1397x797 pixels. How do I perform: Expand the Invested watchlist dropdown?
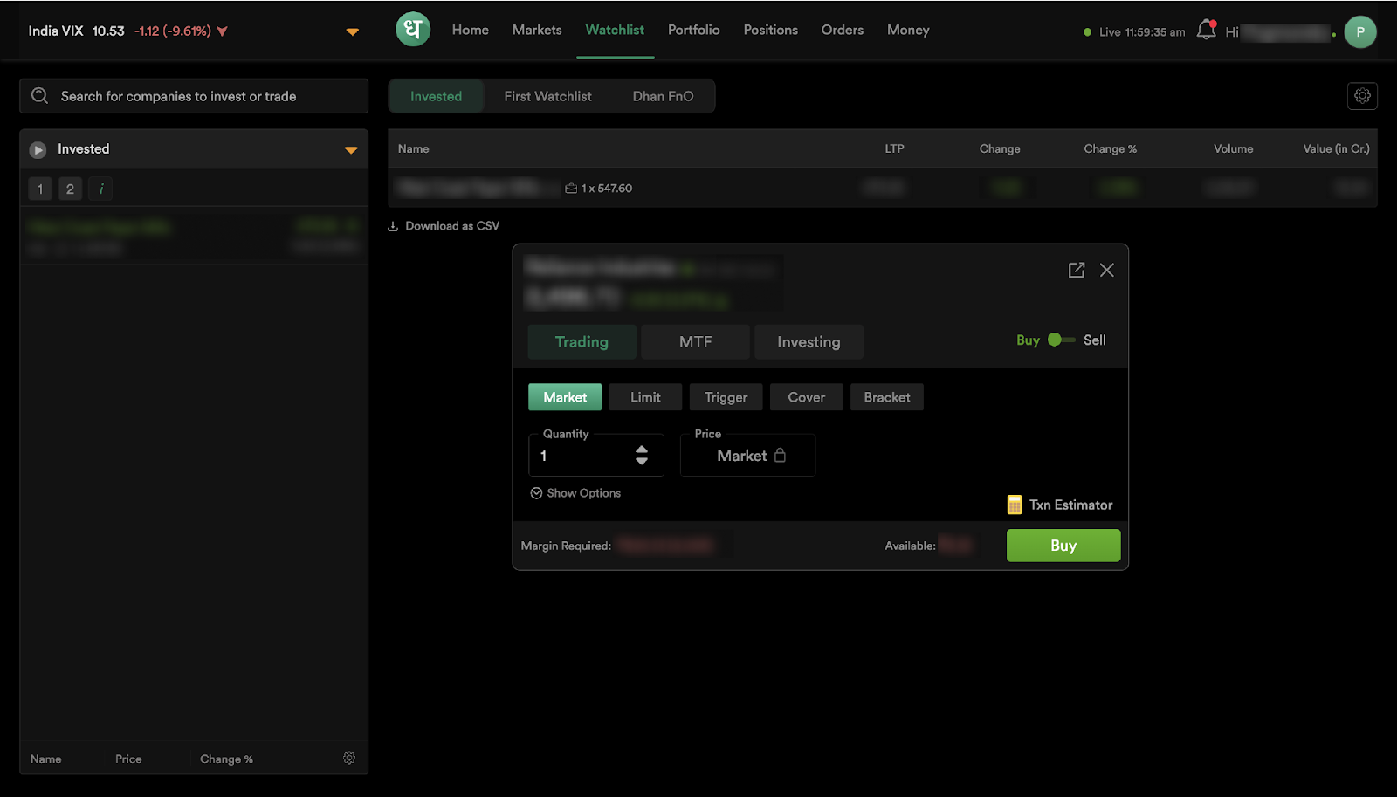(x=351, y=150)
